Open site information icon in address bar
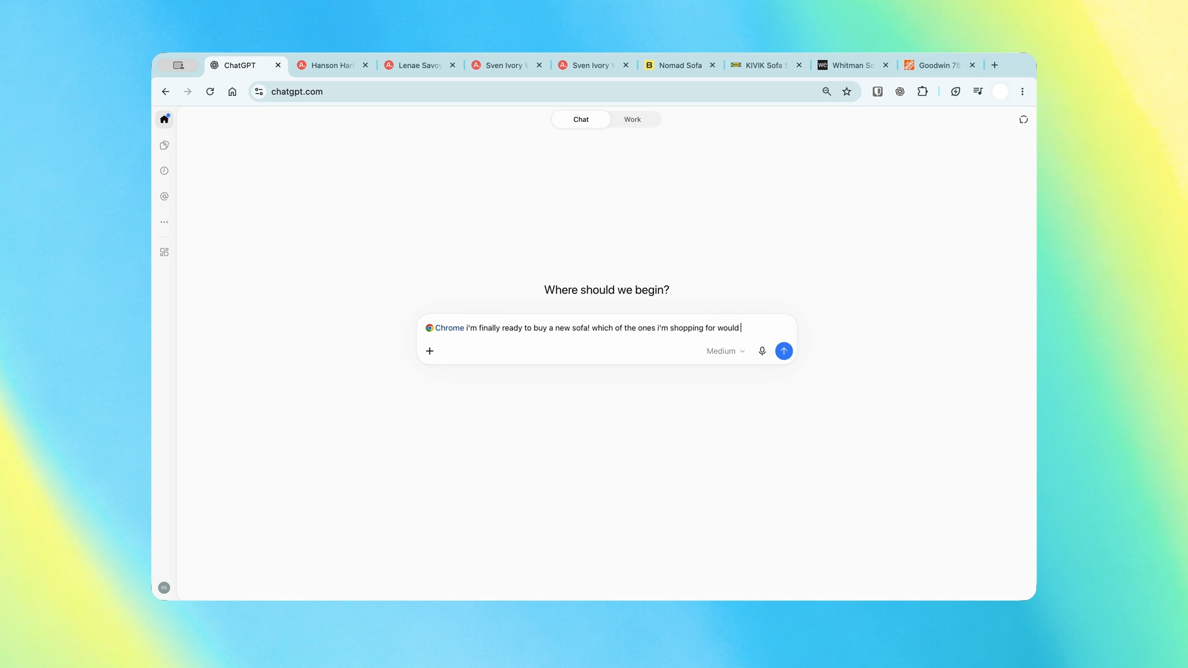Screen dimensions: 1188x668 click(x=259, y=92)
